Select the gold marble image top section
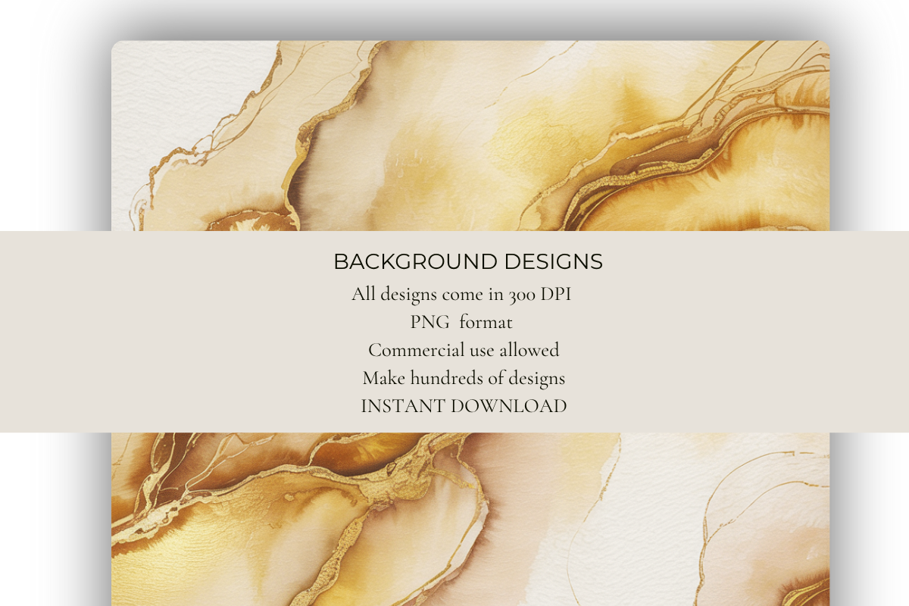This screenshot has height=606, width=909. pos(470,136)
